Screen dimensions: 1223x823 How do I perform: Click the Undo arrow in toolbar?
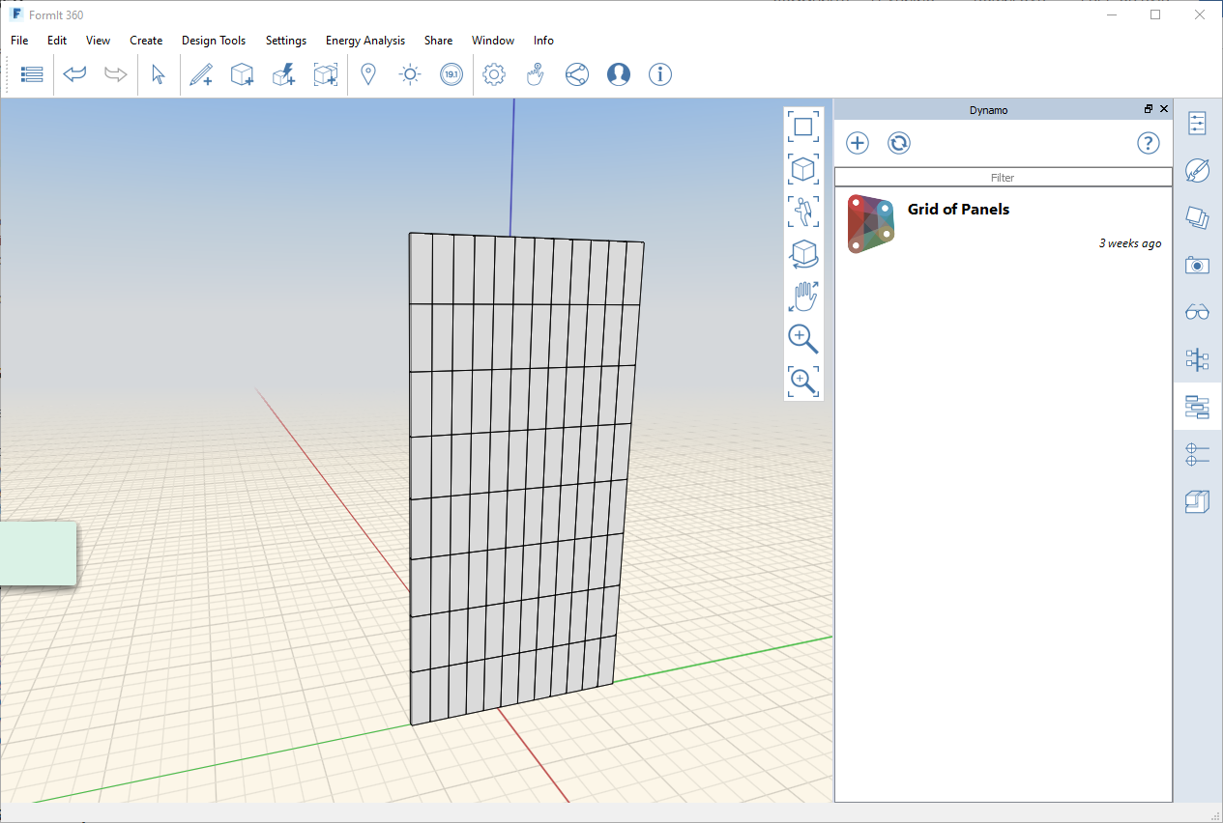[x=74, y=74]
